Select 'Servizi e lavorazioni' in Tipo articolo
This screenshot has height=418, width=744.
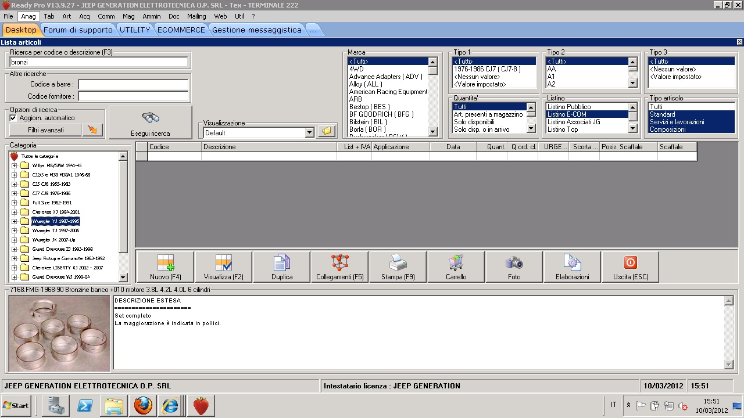click(x=692, y=122)
